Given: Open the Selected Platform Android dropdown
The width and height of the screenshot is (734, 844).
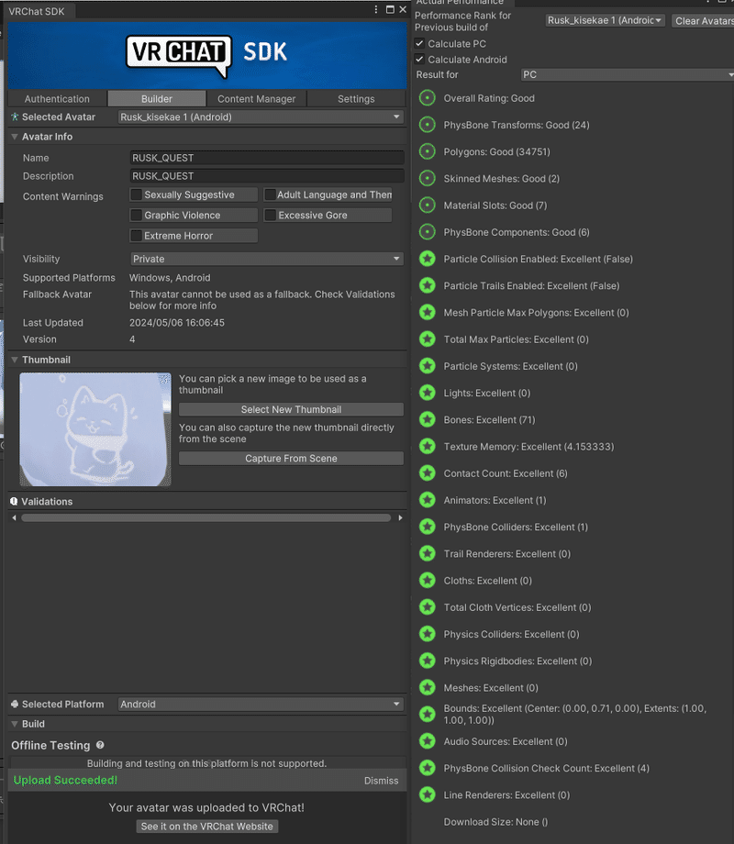Looking at the screenshot, I should pyautogui.click(x=261, y=704).
